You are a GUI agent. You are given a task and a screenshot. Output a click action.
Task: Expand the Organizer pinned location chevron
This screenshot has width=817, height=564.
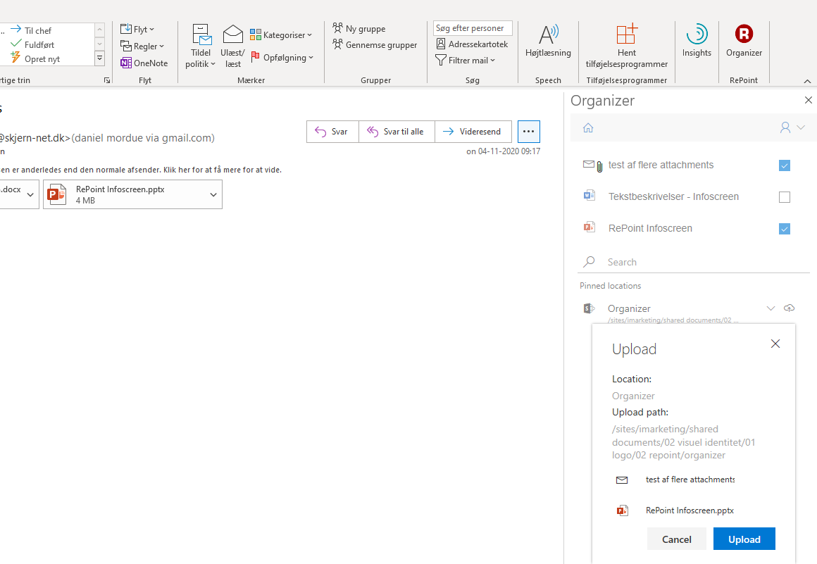(x=771, y=308)
